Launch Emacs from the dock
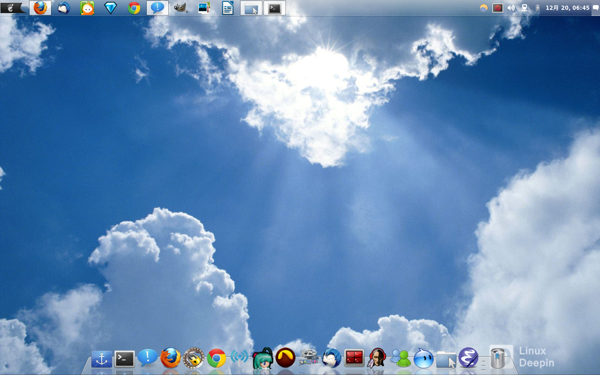Image resolution: width=600 pixels, height=375 pixels. click(468, 358)
